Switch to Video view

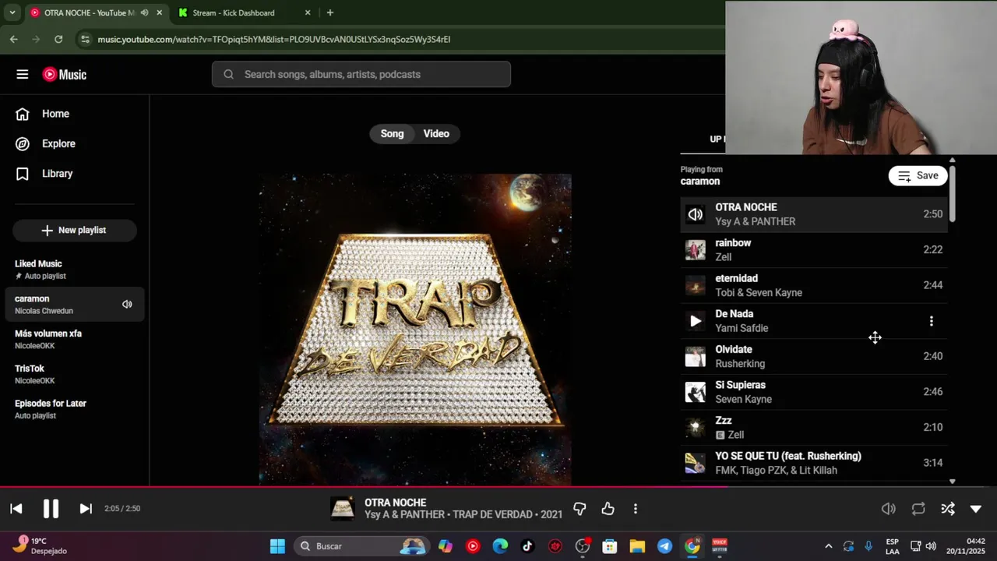[x=436, y=133]
